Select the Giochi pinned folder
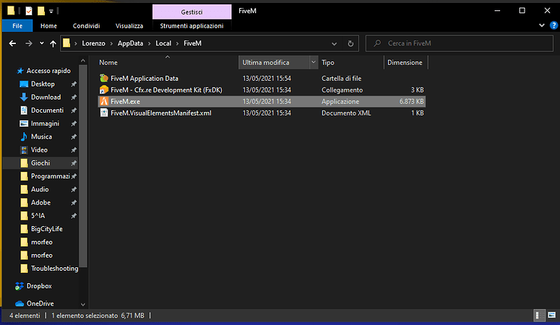The height and width of the screenshot is (325, 560). (40, 163)
